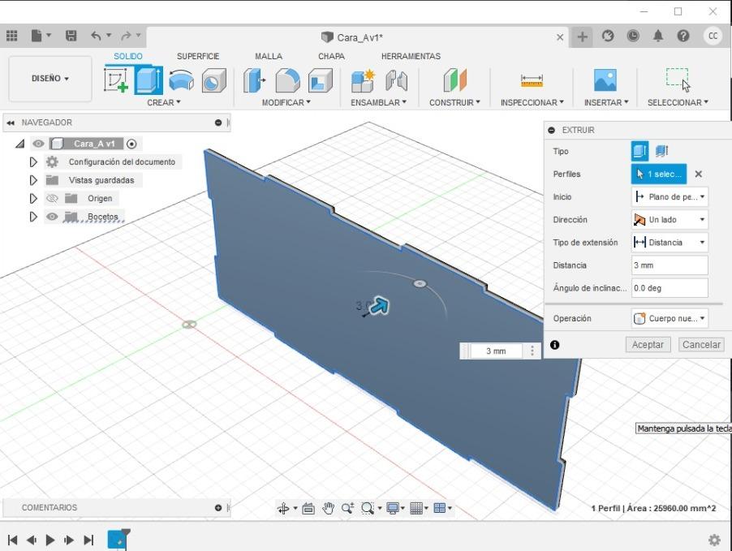Redo the last undone action
This screenshot has height=551, width=732.
[126, 36]
